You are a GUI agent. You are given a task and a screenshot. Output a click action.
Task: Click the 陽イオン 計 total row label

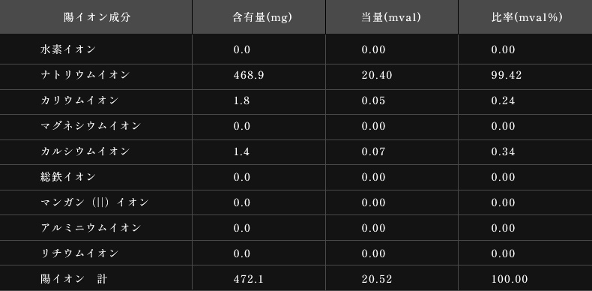click(x=73, y=279)
